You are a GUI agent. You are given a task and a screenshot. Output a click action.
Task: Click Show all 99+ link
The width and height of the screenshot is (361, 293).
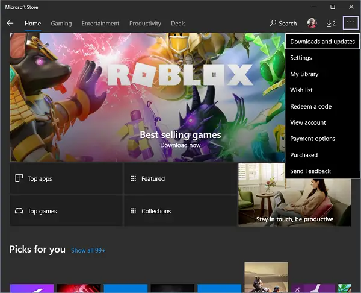coord(88,250)
